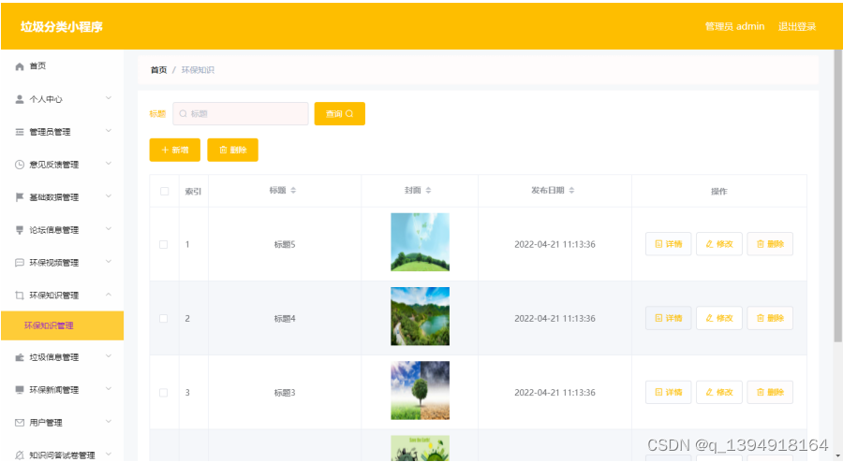Screen dimensions: 843x462
Task: Sort by 标题 column arrows
Action: pos(293,191)
